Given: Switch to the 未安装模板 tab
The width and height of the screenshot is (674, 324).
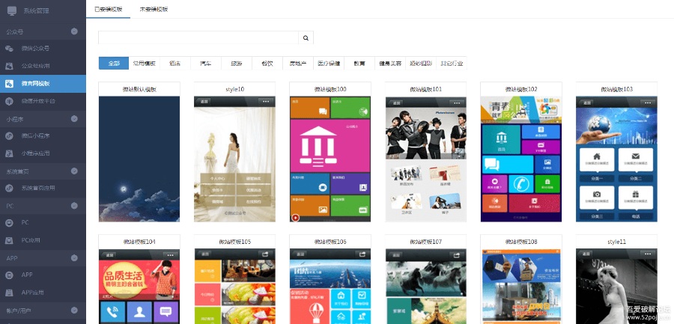Looking at the screenshot, I should click(154, 9).
